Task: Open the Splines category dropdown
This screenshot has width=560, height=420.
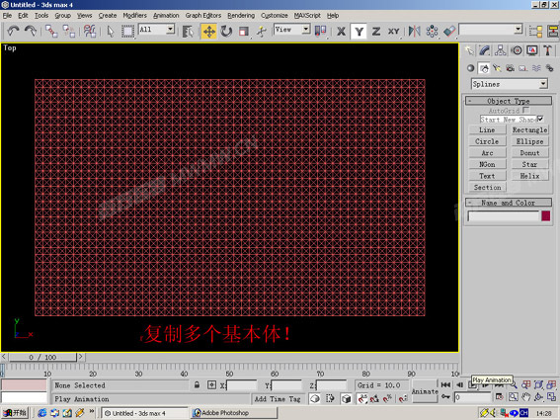Action: click(509, 84)
